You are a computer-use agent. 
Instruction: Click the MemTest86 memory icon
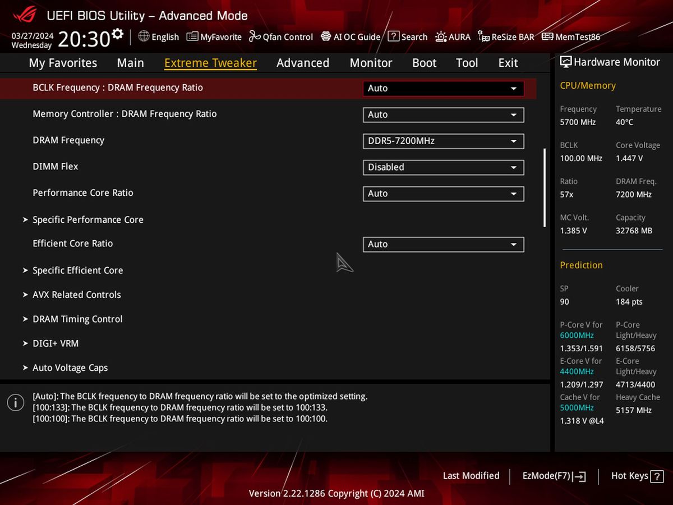547,36
